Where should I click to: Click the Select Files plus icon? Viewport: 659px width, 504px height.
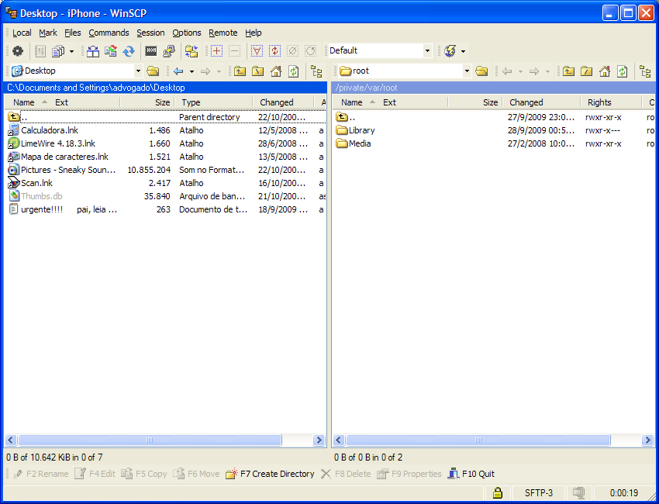point(216,51)
